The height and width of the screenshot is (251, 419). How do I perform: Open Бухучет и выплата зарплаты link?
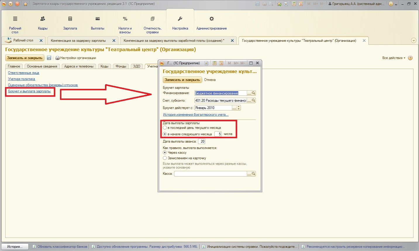click(29, 91)
